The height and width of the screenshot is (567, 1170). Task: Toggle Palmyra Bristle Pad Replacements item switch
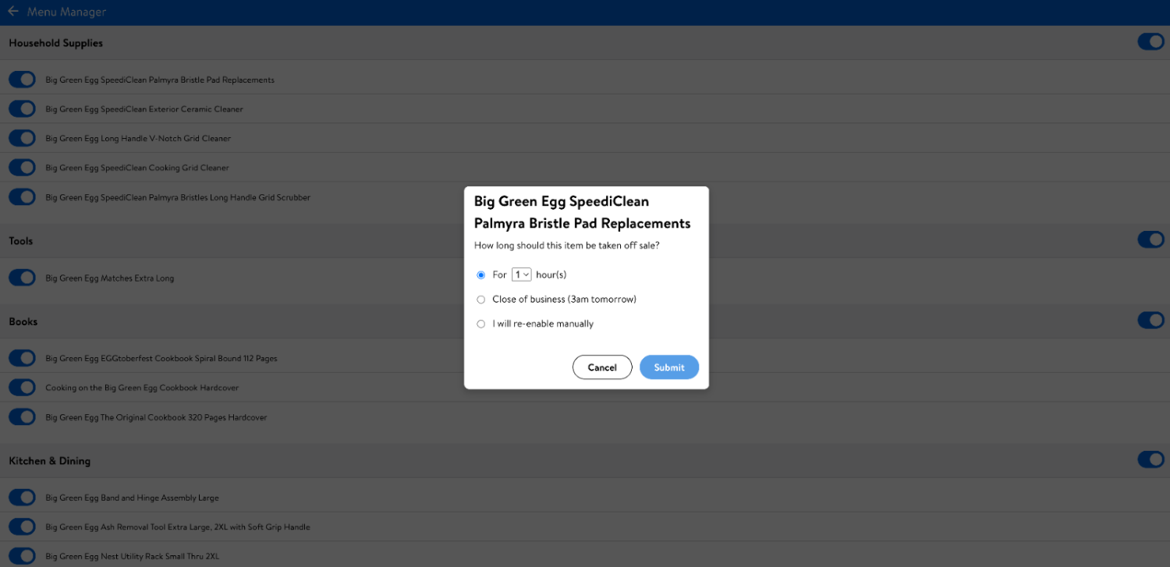click(x=23, y=80)
